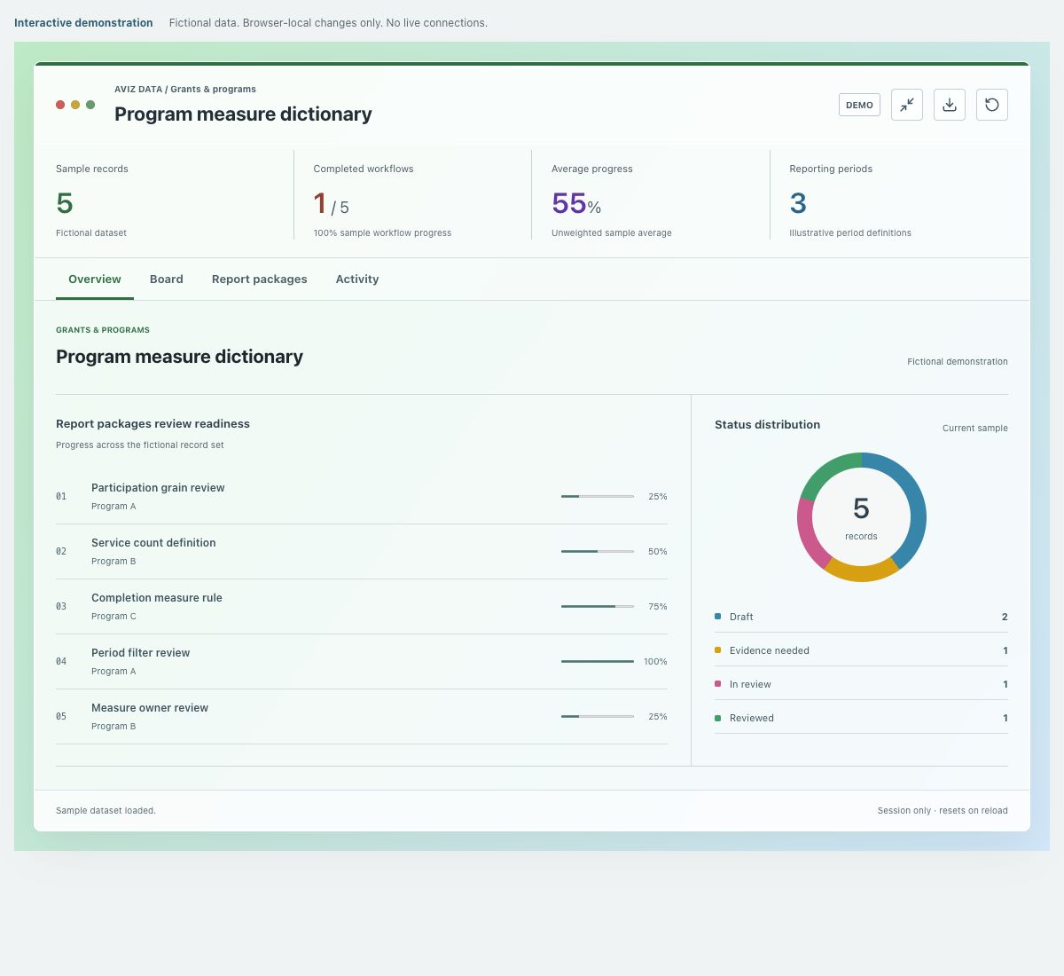Screen dimensions: 1064x976
Task: Click the Draft blue legend swatch
Action: coord(717,616)
